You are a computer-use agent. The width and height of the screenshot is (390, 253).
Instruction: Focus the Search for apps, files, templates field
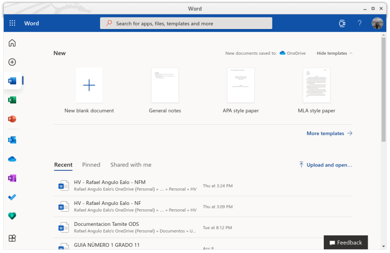tap(186, 23)
